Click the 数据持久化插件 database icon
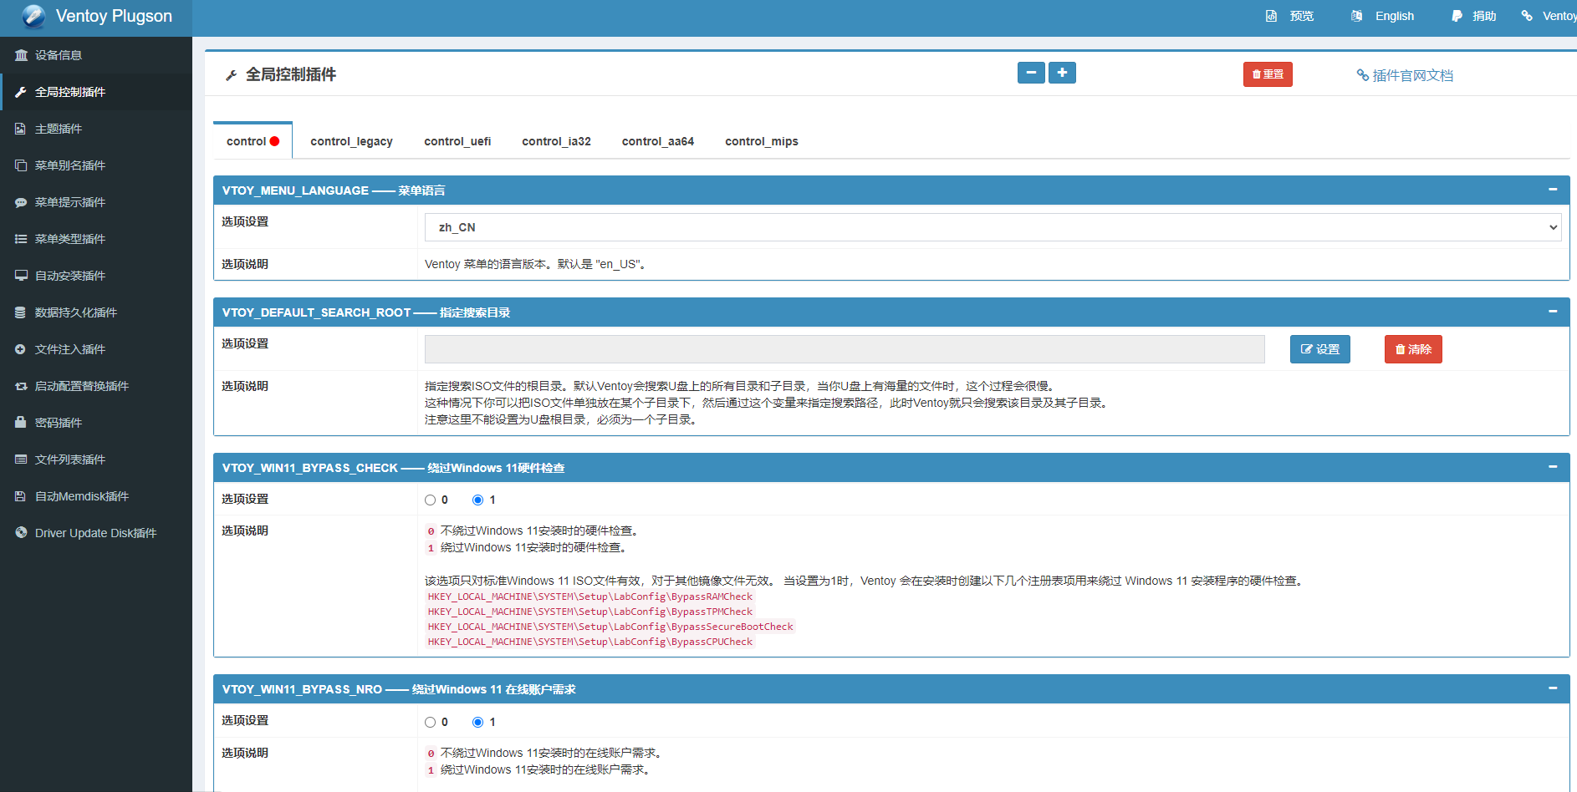The image size is (1577, 792). click(21, 312)
